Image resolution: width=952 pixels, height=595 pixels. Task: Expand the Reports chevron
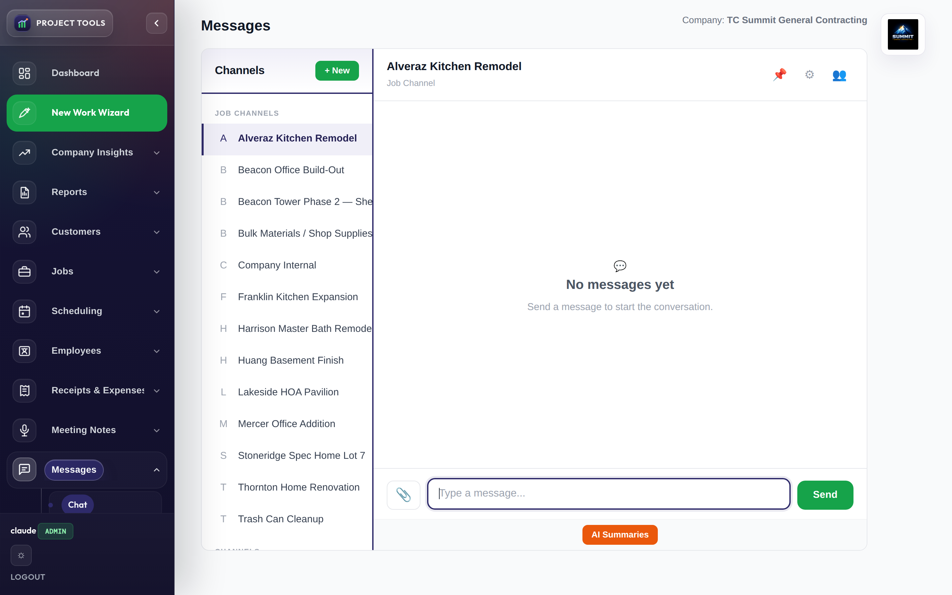point(157,192)
